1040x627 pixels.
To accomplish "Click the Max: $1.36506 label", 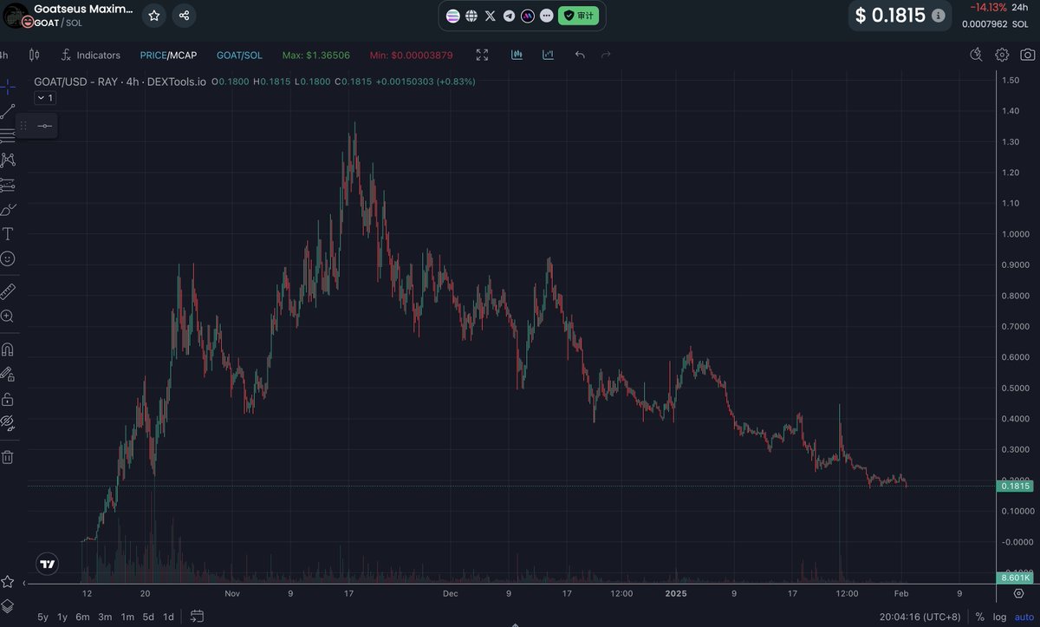I will [316, 55].
